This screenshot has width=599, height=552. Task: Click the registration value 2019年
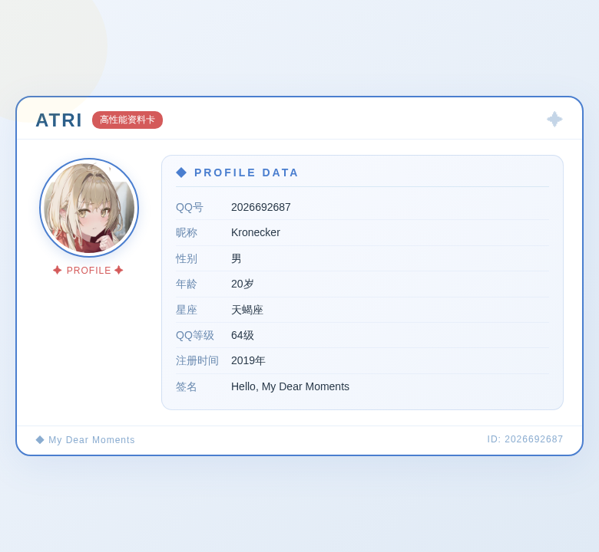(x=248, y=360)
